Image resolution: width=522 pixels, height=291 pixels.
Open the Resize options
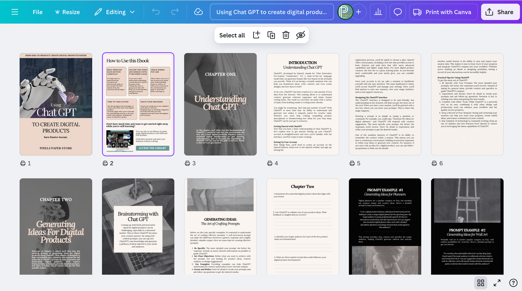pos(67,12)
